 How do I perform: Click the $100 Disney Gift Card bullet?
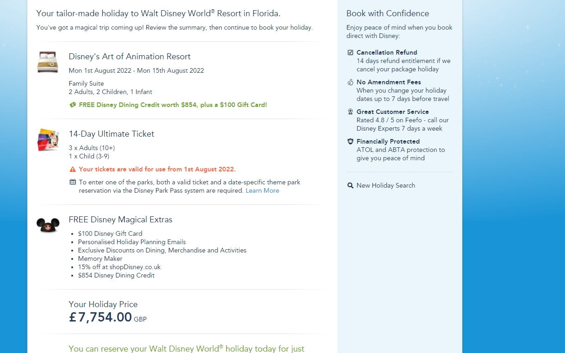coord(110,233)
